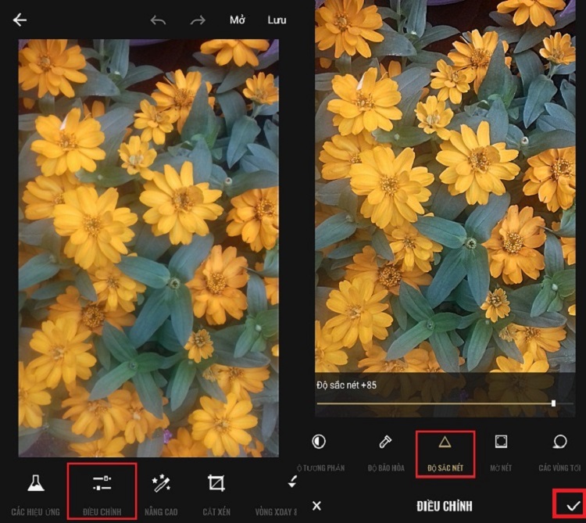Switch to Độ Tương Phản contrast adjustment
The image size is (586, 523).
tap(319, 451)
